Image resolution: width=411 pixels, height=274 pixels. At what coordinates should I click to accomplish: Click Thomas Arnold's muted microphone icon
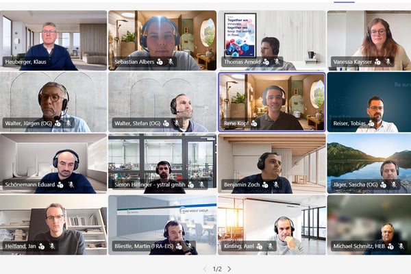(x=277, y=62)
